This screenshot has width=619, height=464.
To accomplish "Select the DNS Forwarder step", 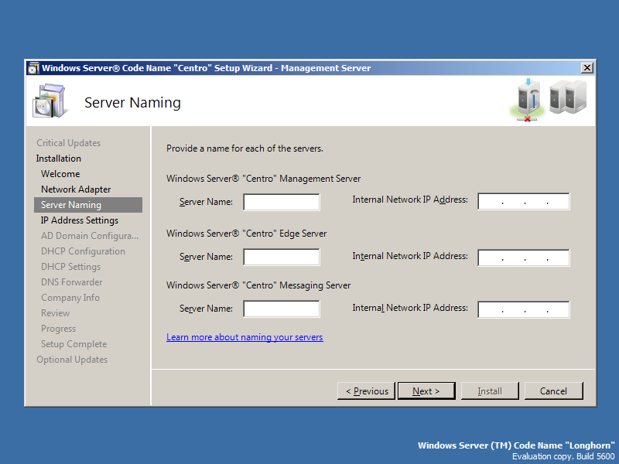I will click(71, 282).
